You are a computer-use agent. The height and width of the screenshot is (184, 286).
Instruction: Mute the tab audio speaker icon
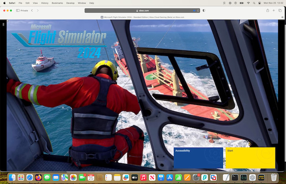[282, 17]
